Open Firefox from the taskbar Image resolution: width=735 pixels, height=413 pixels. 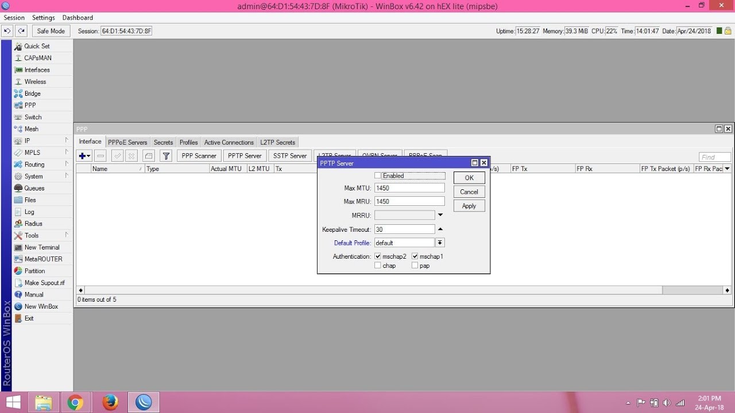pyautogui.click(x=109, y=403)
